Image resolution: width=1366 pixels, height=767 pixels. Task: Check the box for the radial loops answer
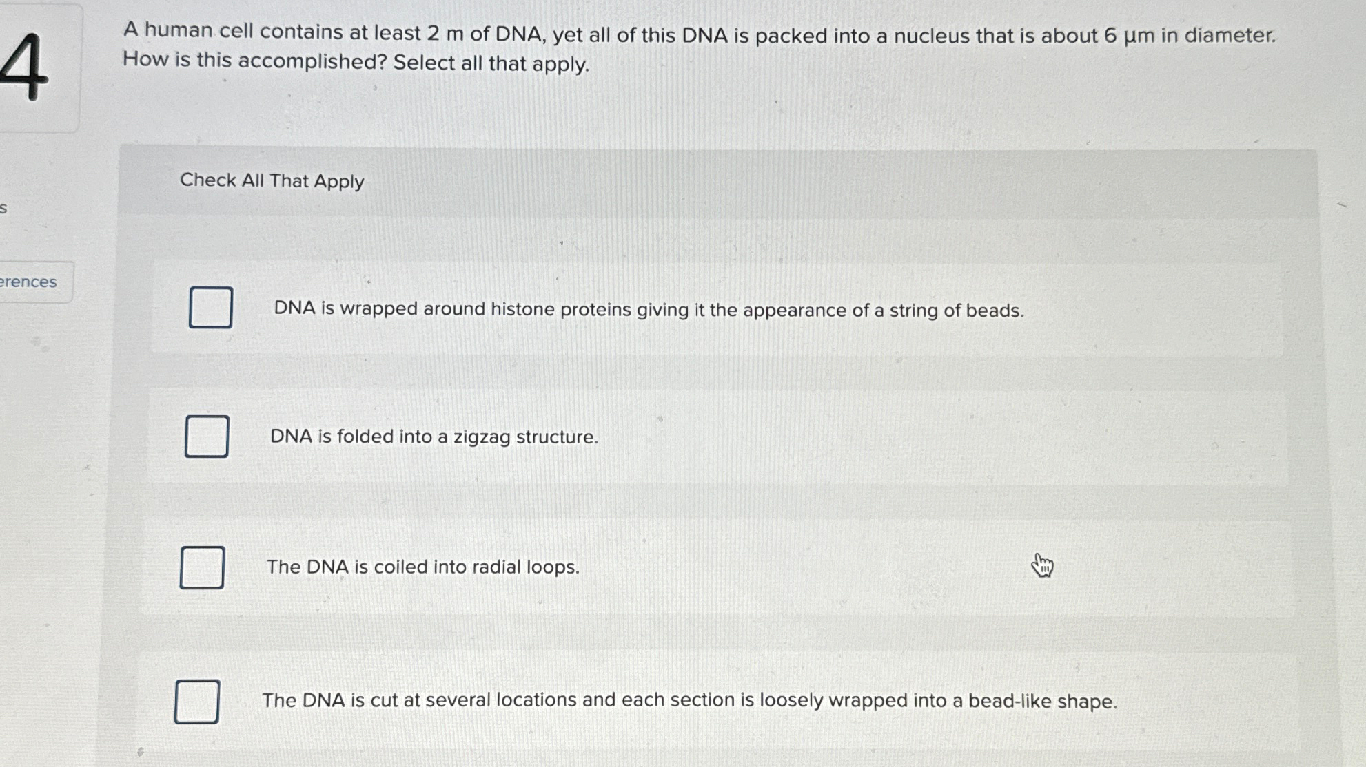pyautogui.click(x=201, y=567)
